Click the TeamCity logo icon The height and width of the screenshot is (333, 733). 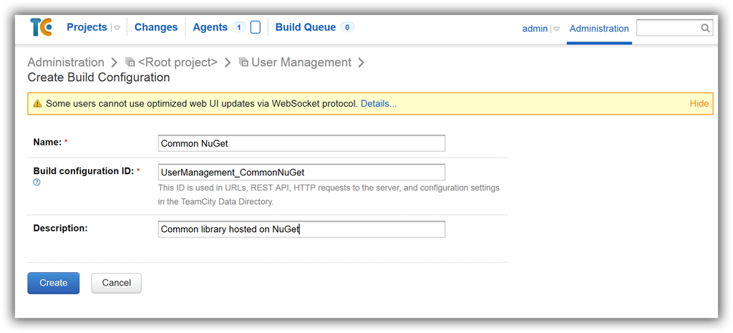click(41, 27)
